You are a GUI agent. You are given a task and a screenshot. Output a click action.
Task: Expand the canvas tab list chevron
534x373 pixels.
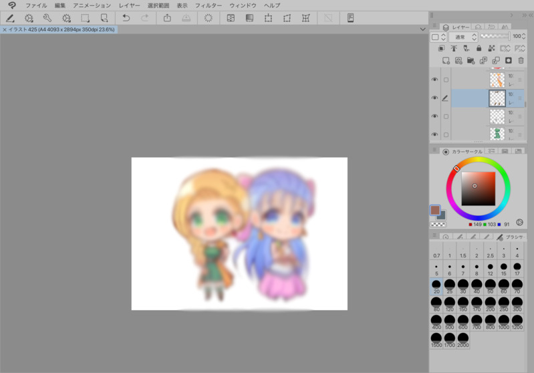point(422,29)
